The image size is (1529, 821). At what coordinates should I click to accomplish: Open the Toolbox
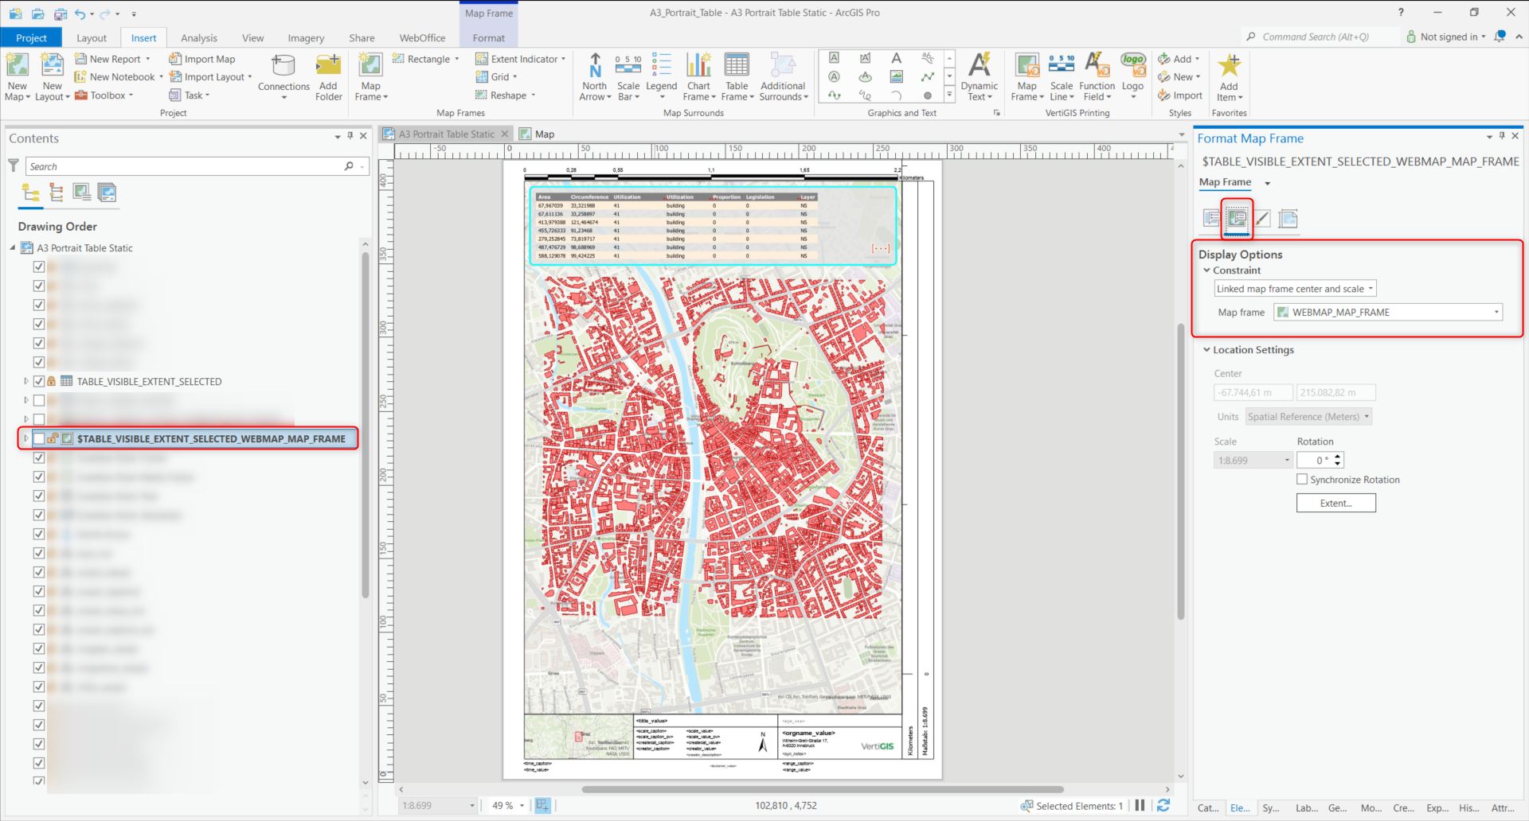click(x=105, y=95)
